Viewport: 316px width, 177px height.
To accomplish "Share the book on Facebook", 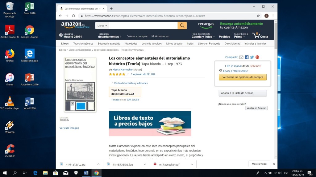I will pos(247,57).
